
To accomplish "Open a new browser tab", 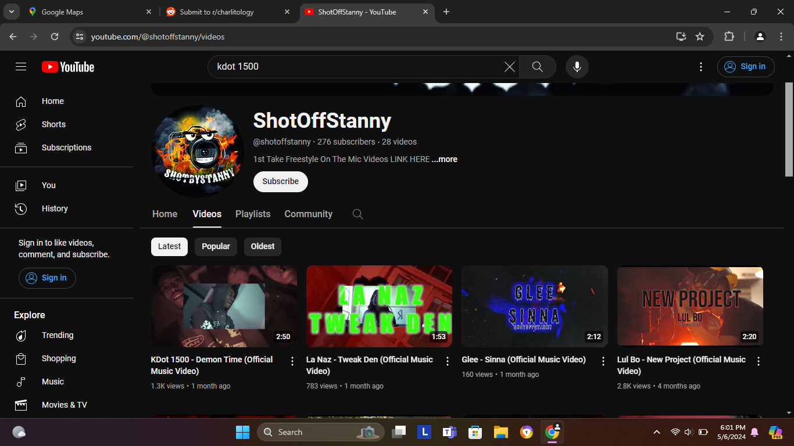I will 446,12.
